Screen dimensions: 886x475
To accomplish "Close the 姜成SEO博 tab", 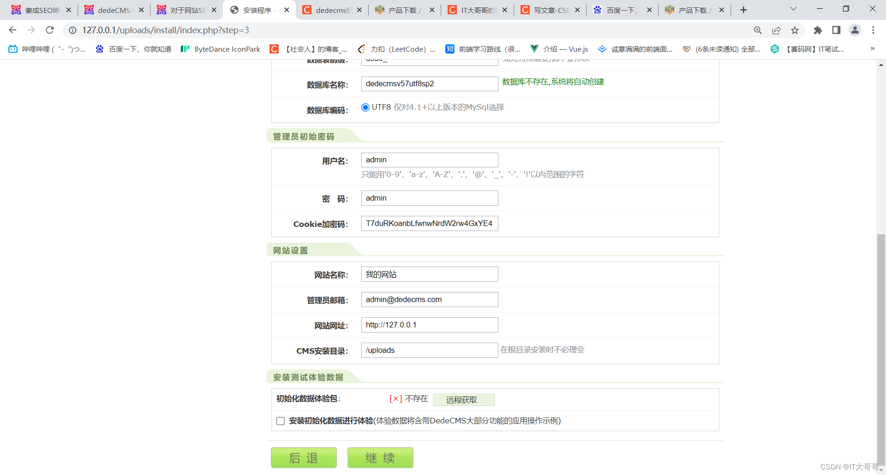I will pos(69,10).
